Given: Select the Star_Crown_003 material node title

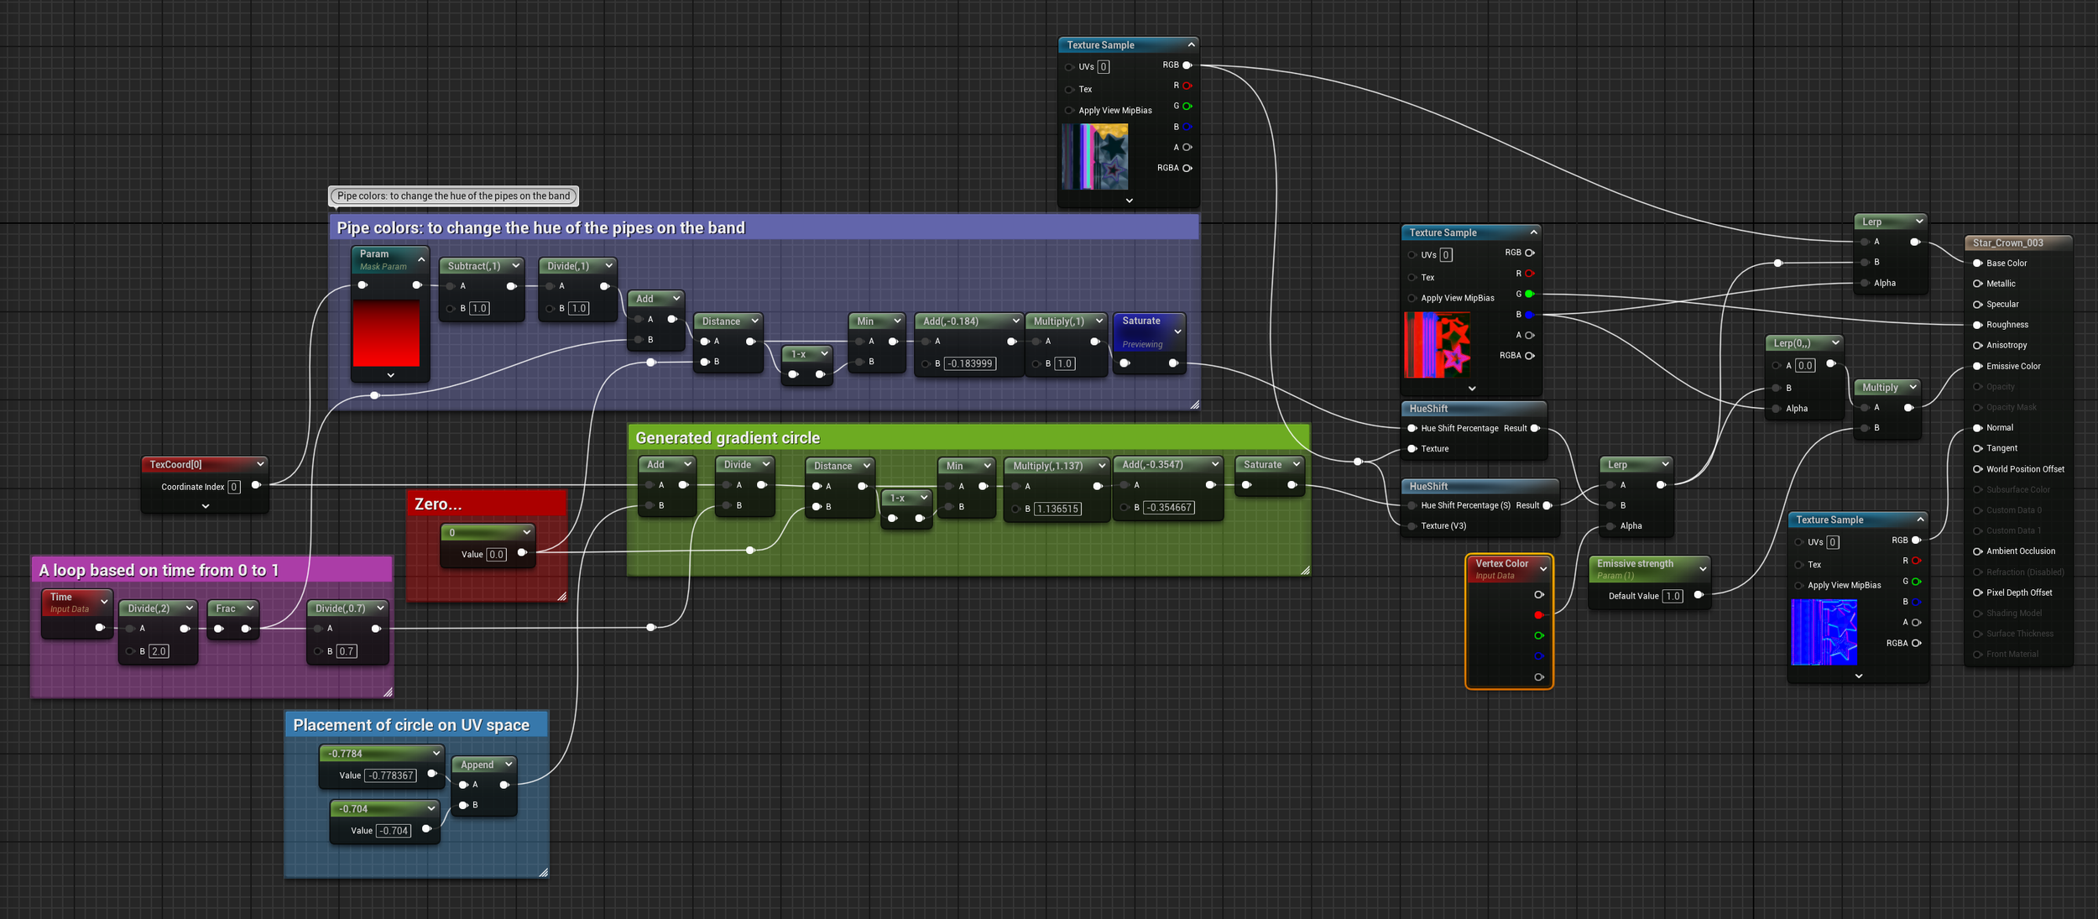Looking at the screenshot, I should click(2007, 243).
